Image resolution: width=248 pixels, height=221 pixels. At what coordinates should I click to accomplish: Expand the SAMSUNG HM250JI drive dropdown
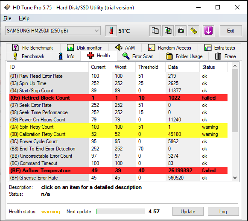pos(53,31)
